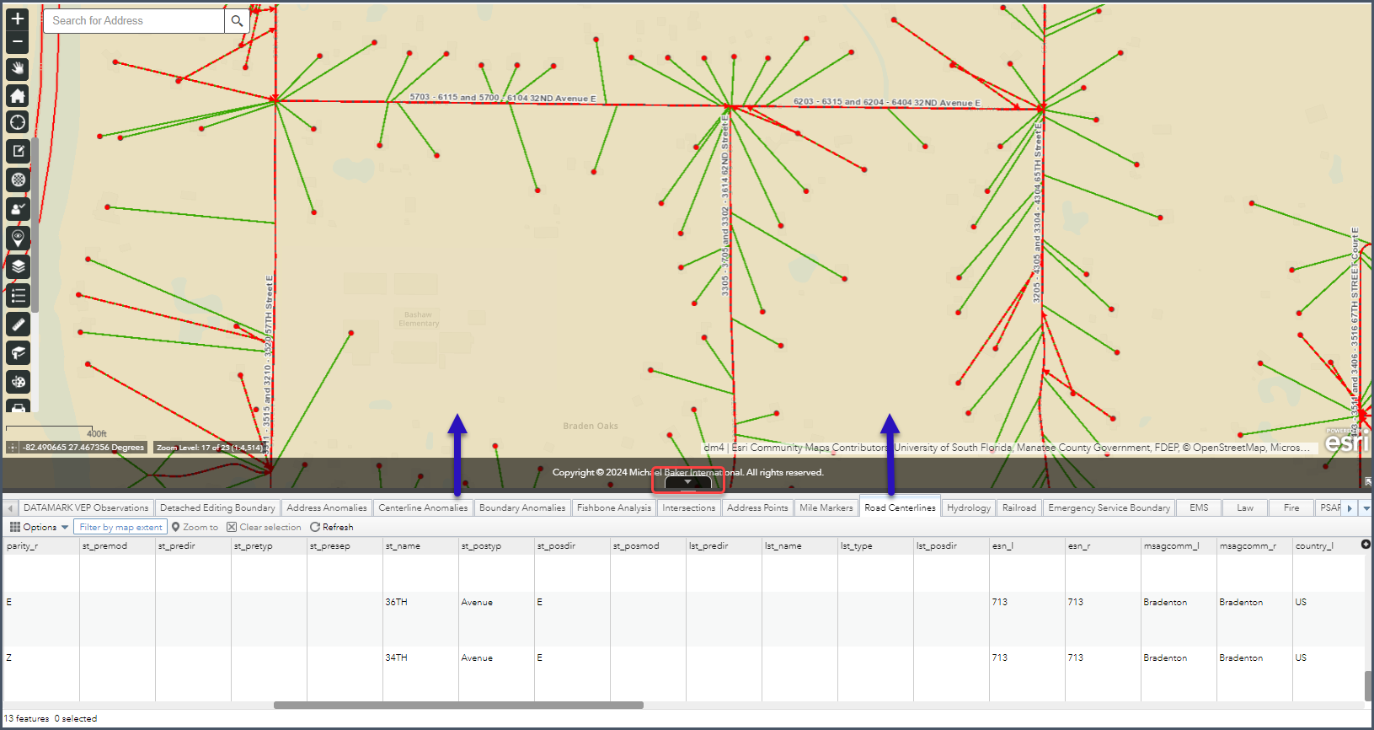Click the st_predir column header

[x=193, y=546]
